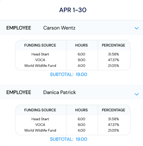Click FUNDING SOURCE header in Carson Wentz table
This screenshot has height=146, width=143.
(x=40, y=45)
